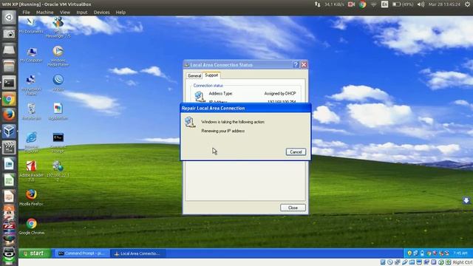
Task: Select Windows Media Player desktop icon
Action: 58,56
